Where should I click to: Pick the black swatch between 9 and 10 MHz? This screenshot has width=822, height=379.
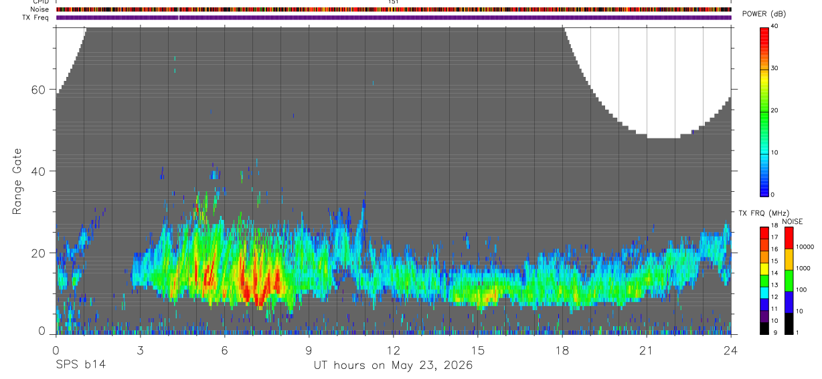pyautogui.click(x=764, y=328)
